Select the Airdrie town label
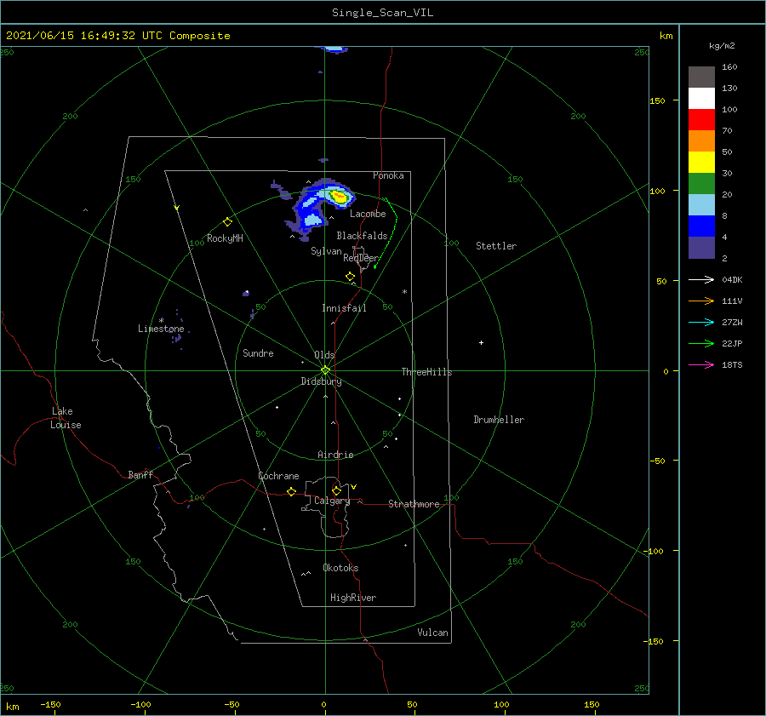 pos(335,455)
